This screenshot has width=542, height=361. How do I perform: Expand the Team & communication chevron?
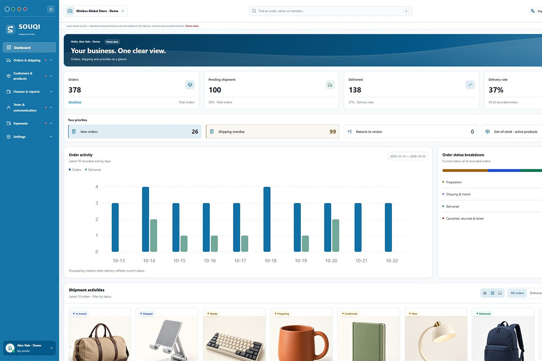click(x=51, y=107)
